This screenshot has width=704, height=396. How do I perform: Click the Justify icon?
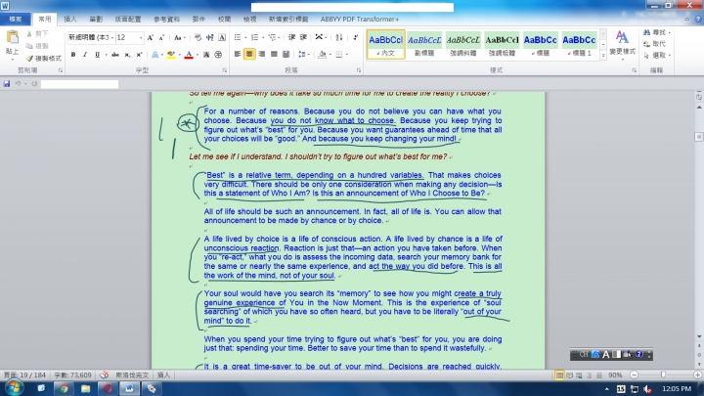pos(274,55)
